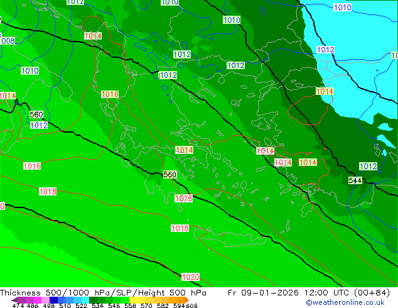Click the legend value 570
This screenshot has height=308, width=398.
(146, 305)
